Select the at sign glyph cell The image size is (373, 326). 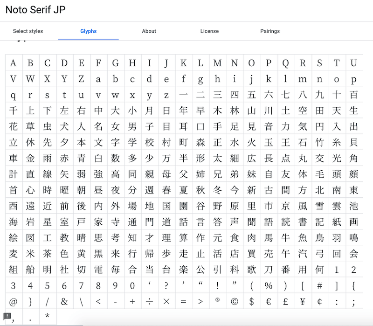tap(14, 301)
